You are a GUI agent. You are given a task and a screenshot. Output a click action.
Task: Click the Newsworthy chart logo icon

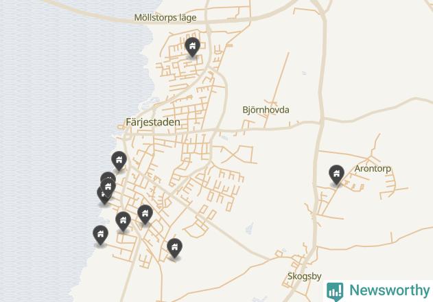[335, 292]
